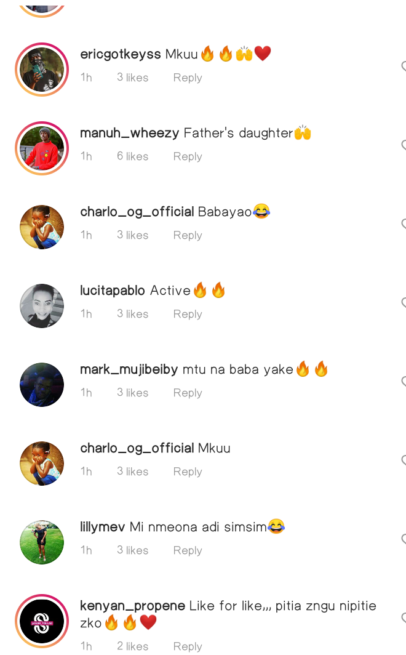
Task: Like kenyan_propene's comment
Action: pyautogui.click(x=404, y=617)
